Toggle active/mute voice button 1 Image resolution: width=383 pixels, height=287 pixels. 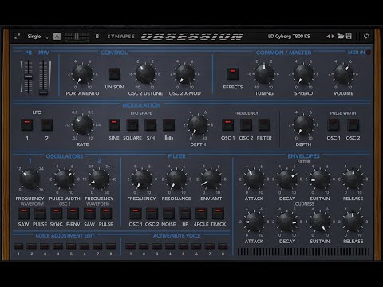click(130, 246)
